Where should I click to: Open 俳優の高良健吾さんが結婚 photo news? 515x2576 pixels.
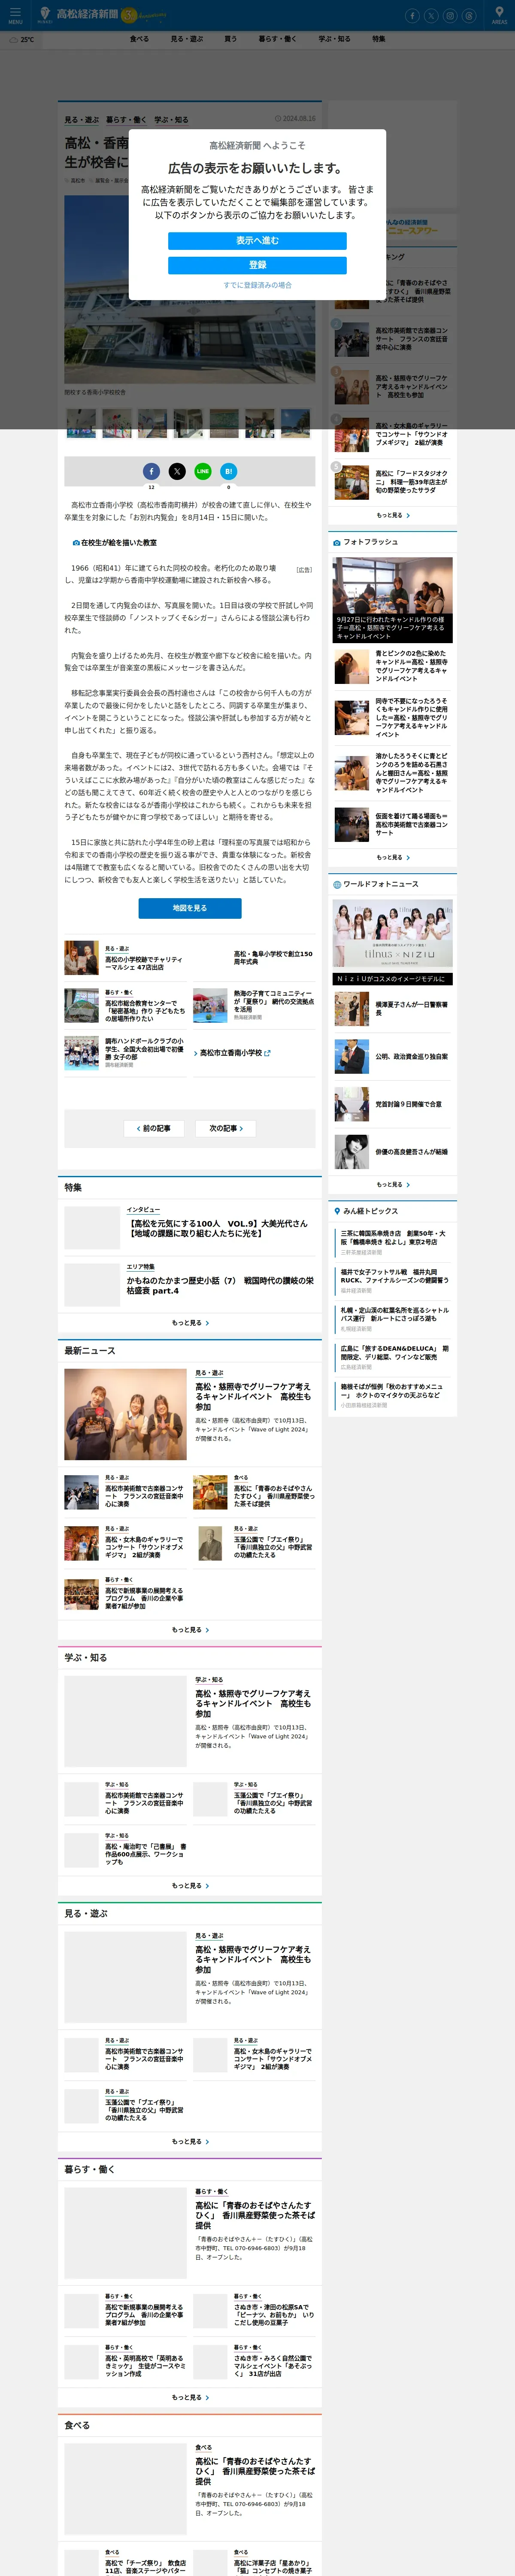(x=411, y=1152)
